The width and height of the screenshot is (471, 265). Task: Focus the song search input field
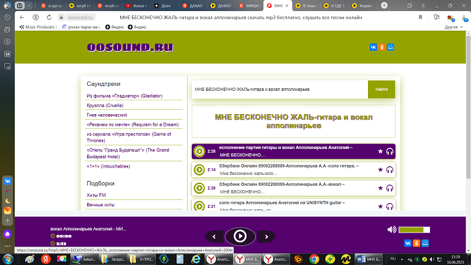coord(280,89)
